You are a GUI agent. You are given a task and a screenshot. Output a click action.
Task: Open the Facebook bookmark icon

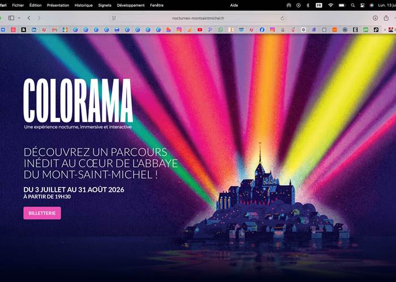point(262,30)
